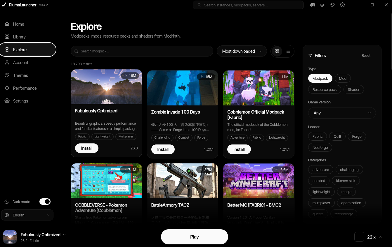Focus the top search instances bar
This screenshot has height=247, width=392.
pos(248,5)
